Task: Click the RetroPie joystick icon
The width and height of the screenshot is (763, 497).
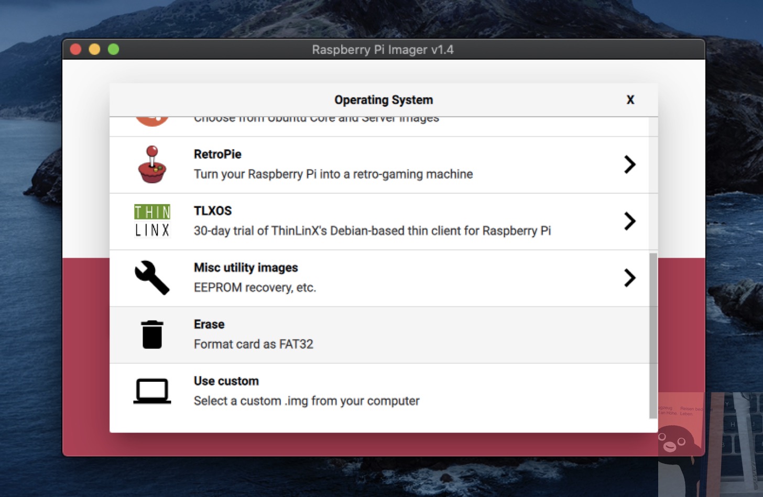Action: (x=152, y=164)
